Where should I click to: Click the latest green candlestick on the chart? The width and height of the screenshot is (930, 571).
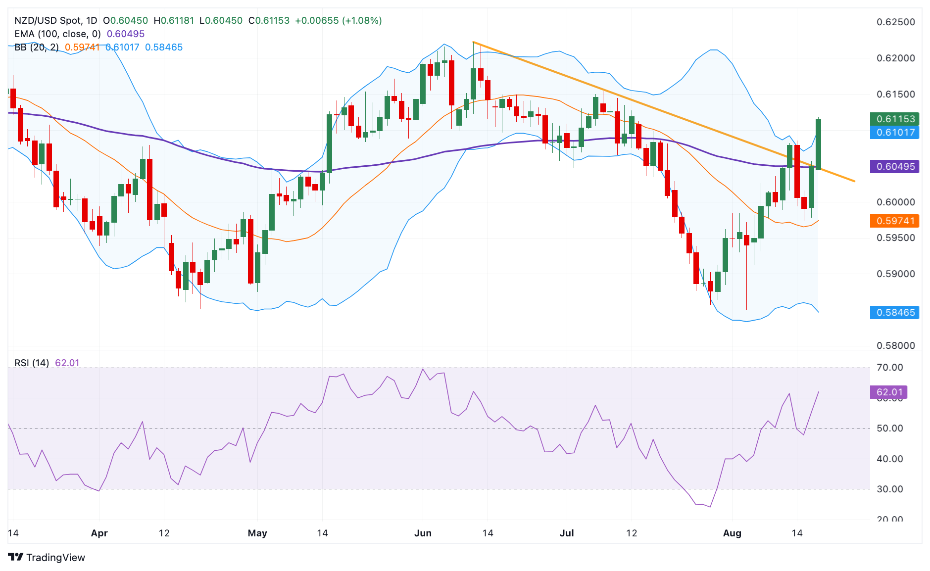(818, 144)
